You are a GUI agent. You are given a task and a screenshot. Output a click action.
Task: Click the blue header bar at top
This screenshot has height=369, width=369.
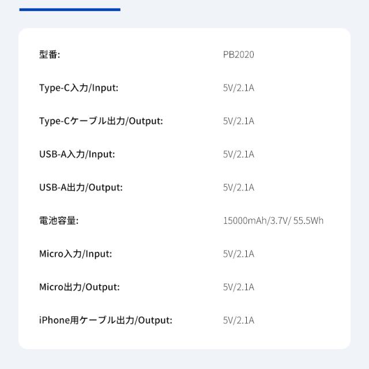[x=69, y=9]
